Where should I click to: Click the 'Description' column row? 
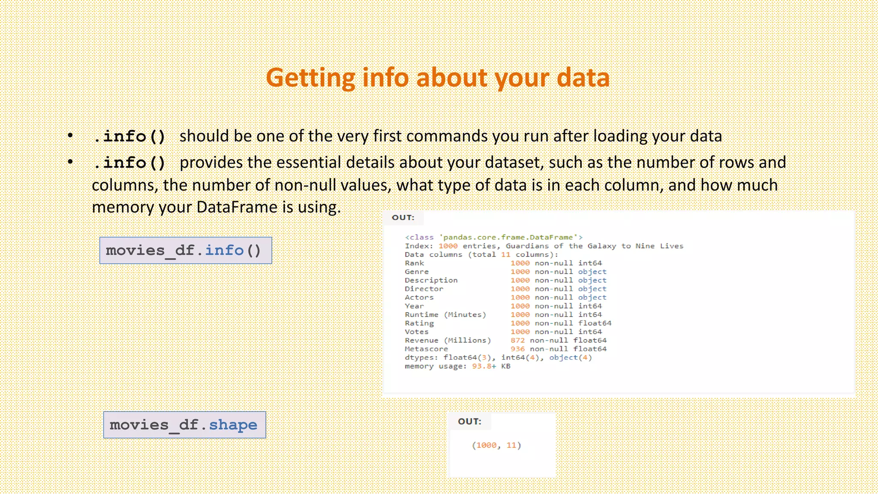(506, 280)
